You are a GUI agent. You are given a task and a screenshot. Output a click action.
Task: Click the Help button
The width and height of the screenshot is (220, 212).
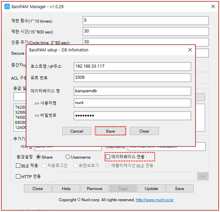click(x=66, y=189)
